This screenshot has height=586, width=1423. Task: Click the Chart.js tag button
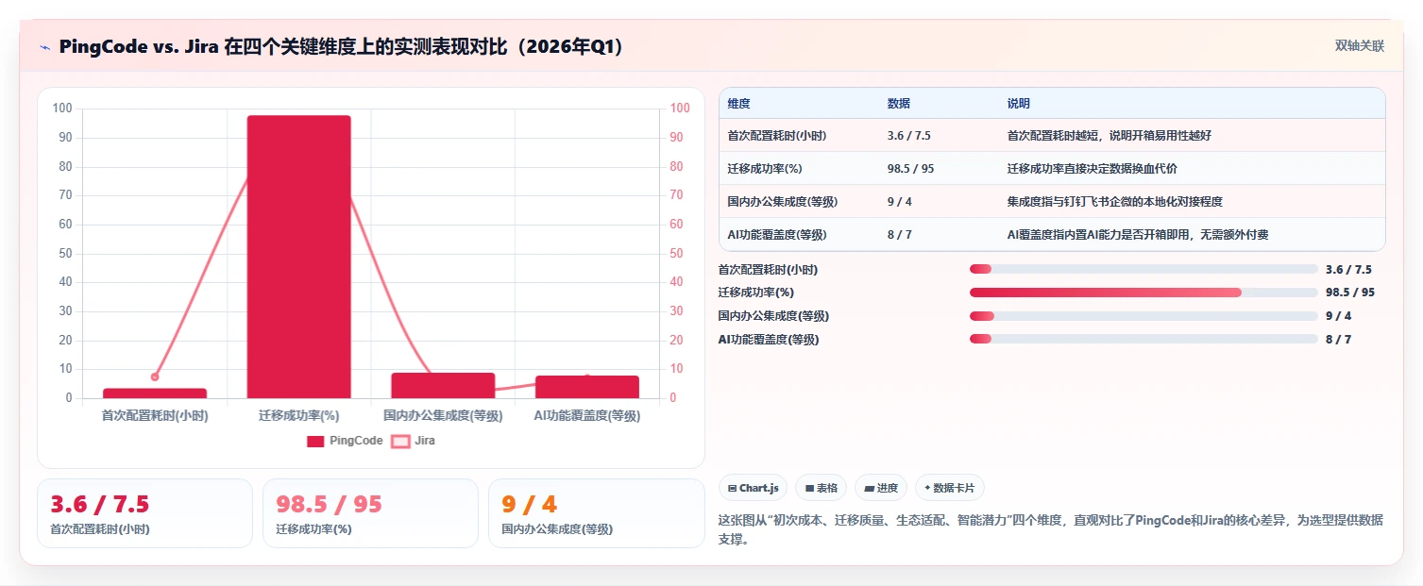[x=754, y=488]
